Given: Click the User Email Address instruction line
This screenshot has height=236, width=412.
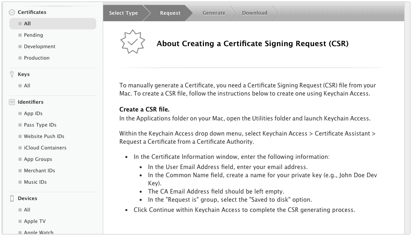Looking at the screenshot, I should coord(228,167).
